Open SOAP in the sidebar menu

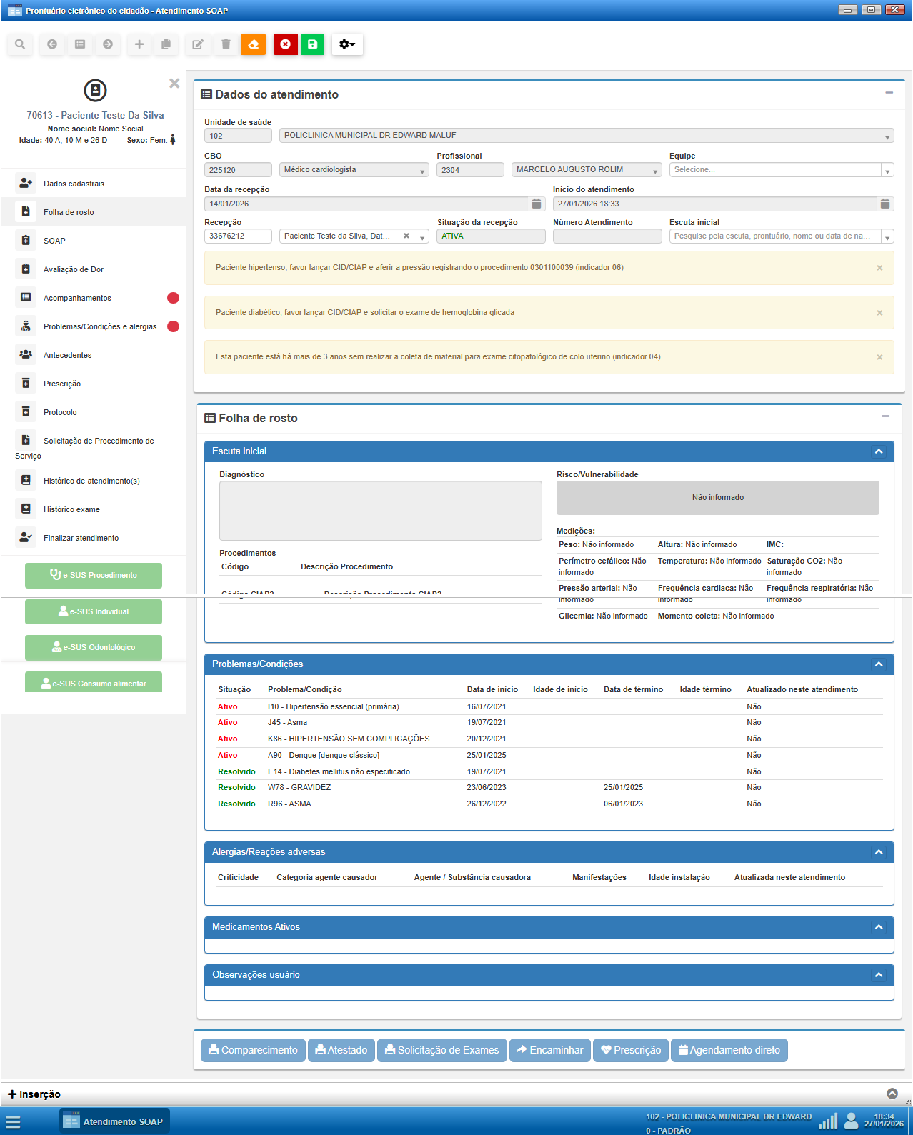[x=54, y=241]
